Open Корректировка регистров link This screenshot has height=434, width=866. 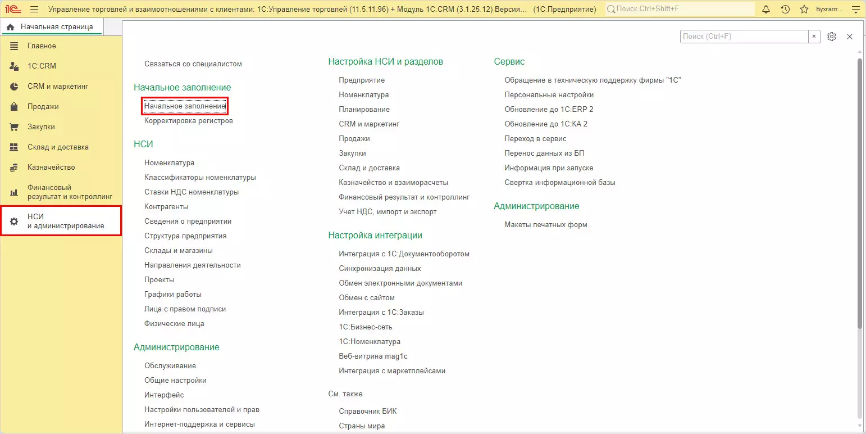189,120
